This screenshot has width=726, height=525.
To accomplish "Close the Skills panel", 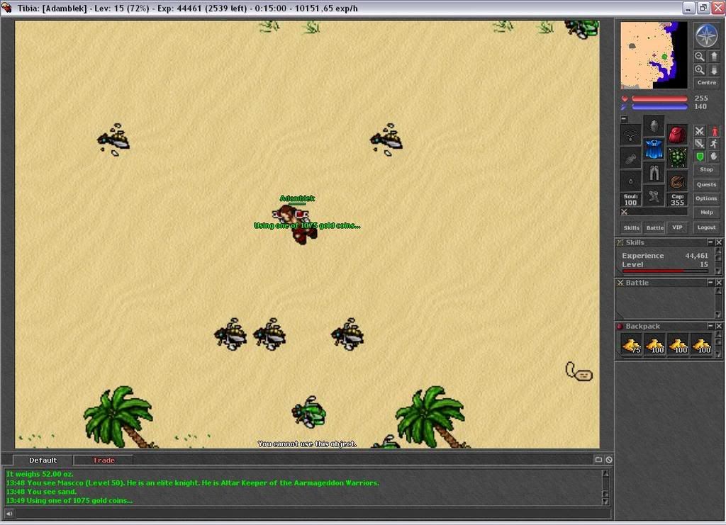I will point(719,242).
